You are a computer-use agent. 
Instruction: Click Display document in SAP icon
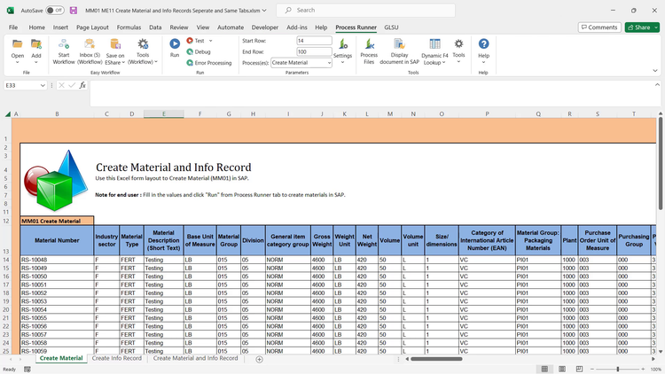[399, 43]
